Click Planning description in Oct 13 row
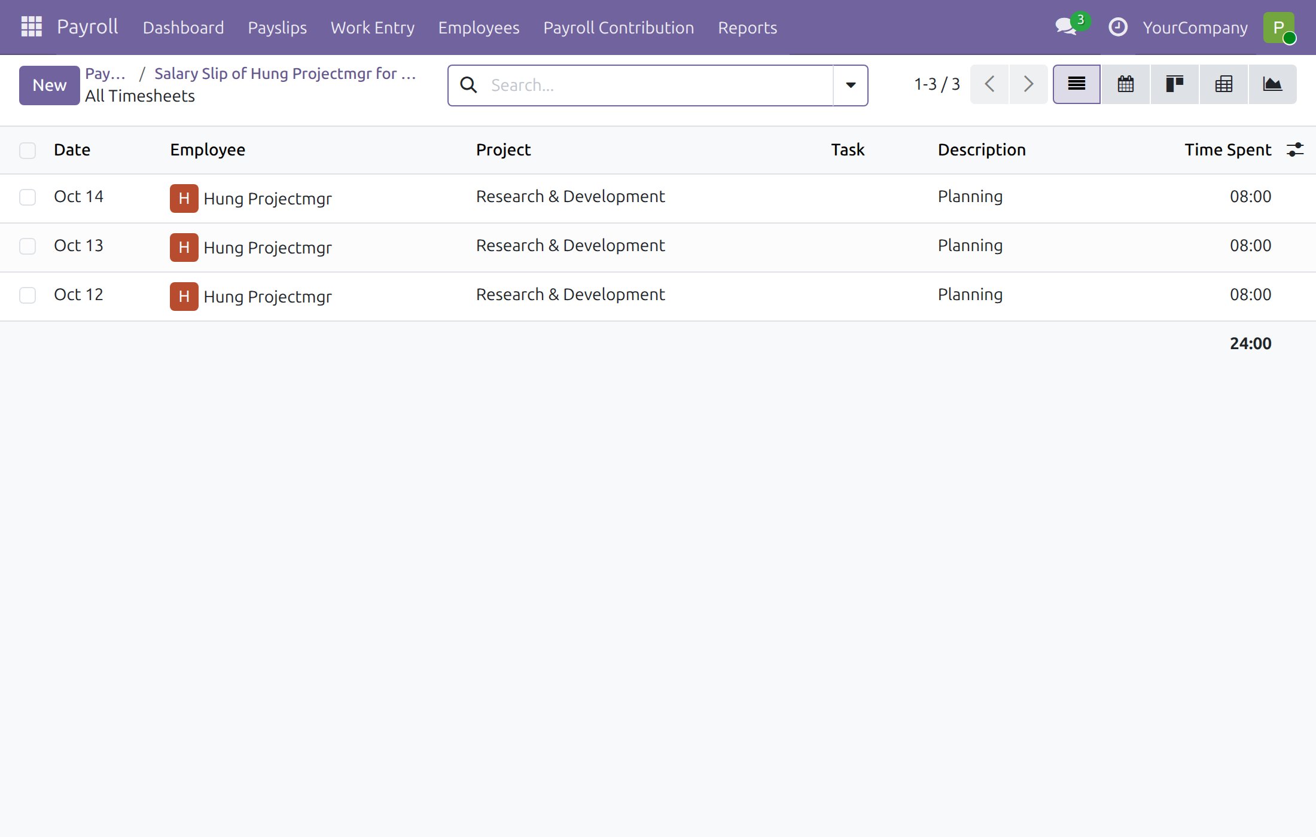 [970, 246]
